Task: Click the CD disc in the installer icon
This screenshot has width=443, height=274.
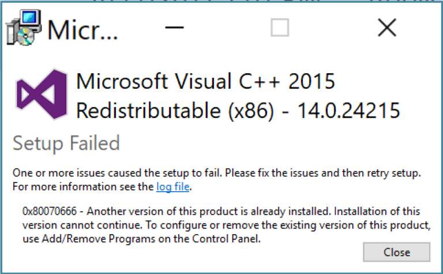Action: tap(25, 37)
